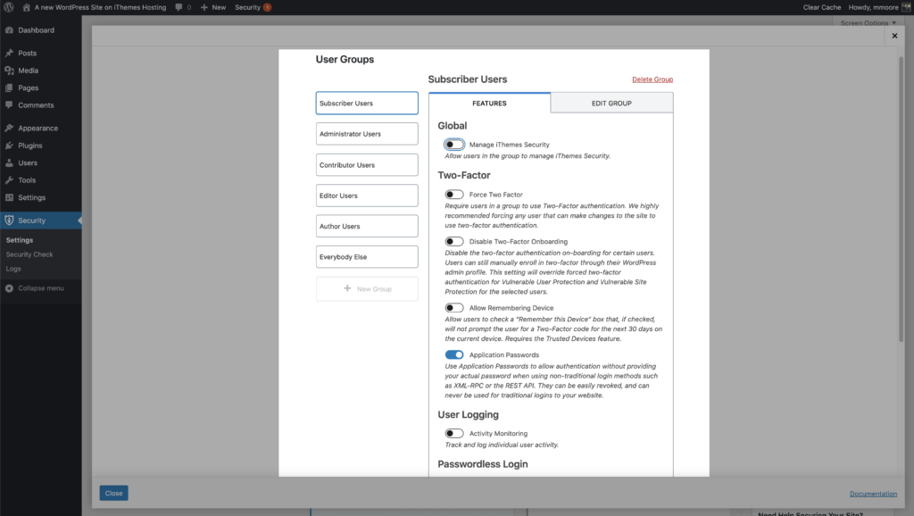Screen dimensions: 914x516
Task: Enable the Manage iThemes Security toggle
Action: pyautogui.click(x=454, y=145)
